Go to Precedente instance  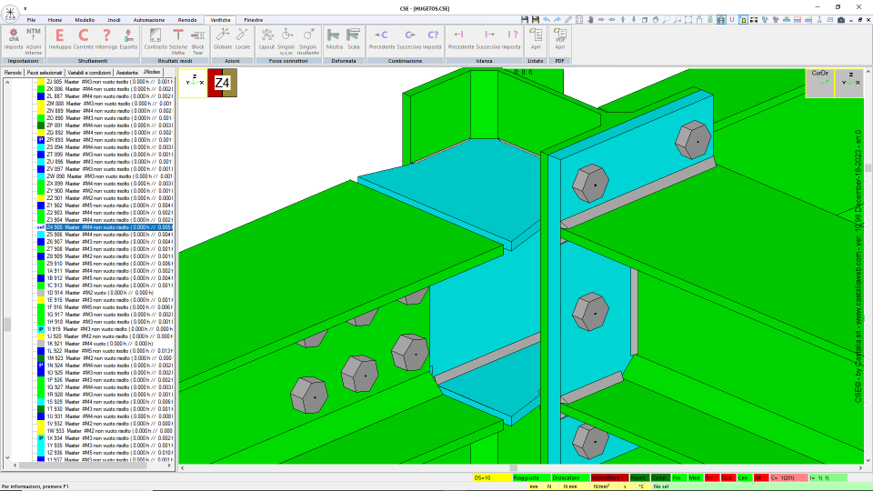tap(460, 39)
